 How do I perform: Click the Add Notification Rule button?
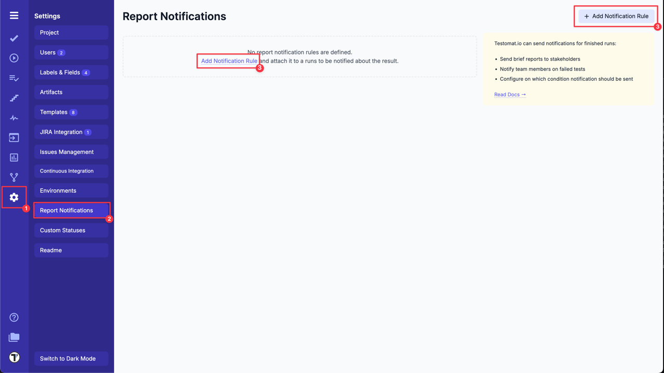(616, 16)
